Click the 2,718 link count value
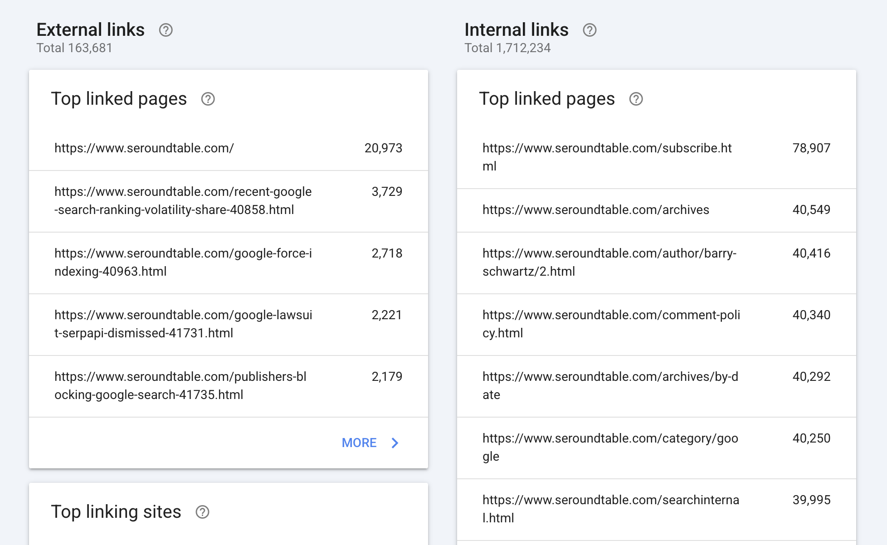 click(387, 253)
